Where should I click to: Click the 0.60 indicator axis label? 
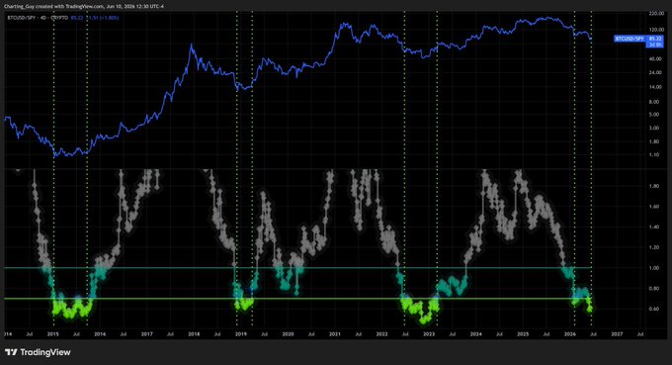click(654, 309)
